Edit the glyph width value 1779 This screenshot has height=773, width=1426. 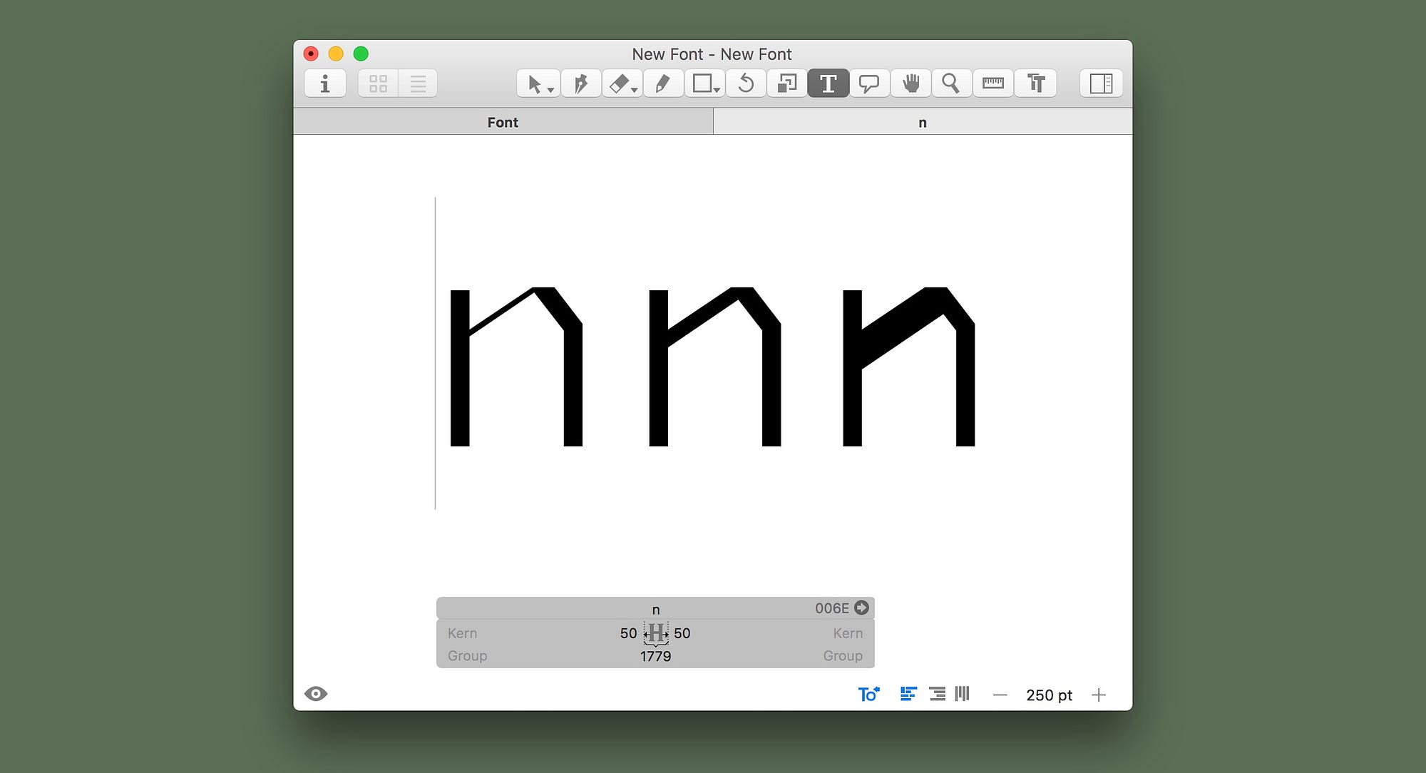(655, 656)
